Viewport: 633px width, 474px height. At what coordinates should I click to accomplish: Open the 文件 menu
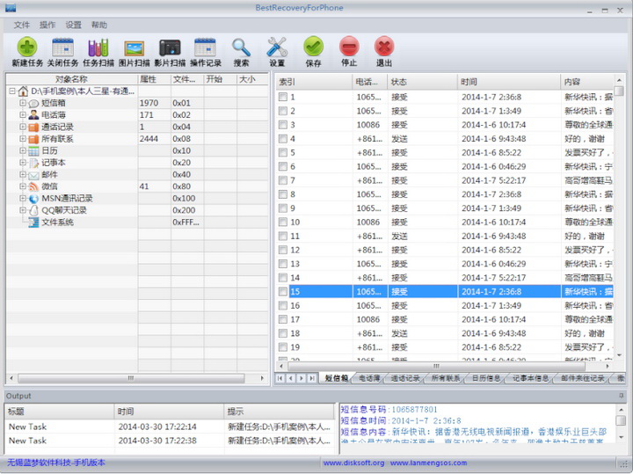[22, 25]
